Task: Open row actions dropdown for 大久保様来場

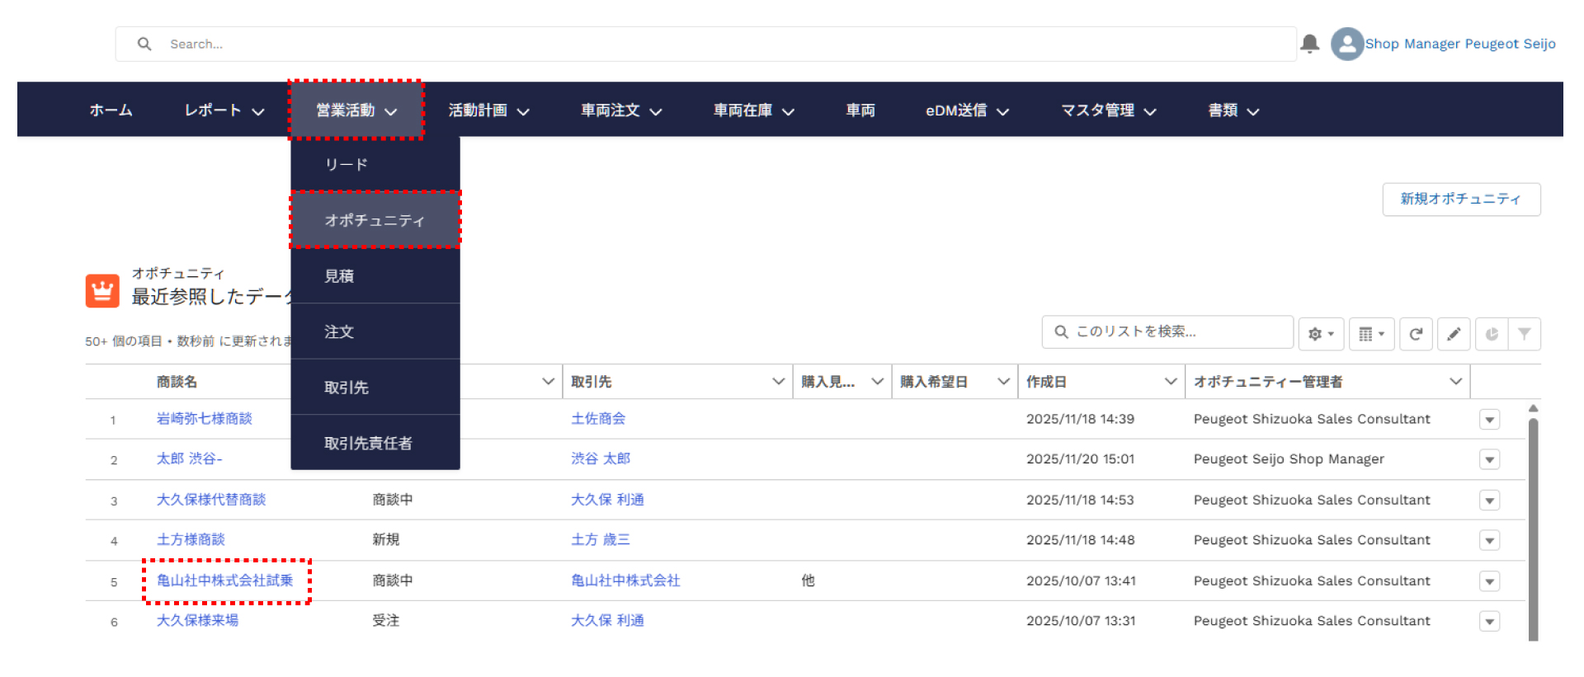Action: (1489, 622)
